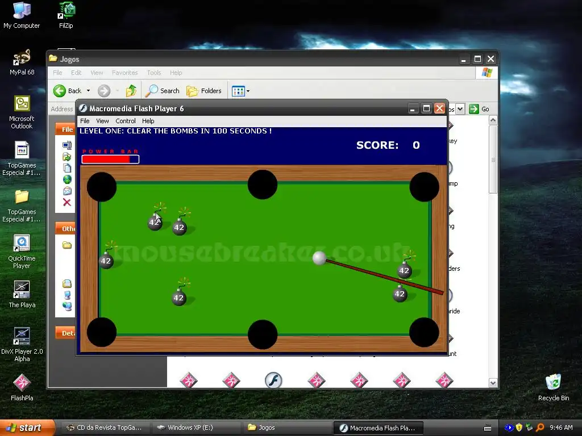Open the Tools menu in Jogos window
This screenshot has height=436, width=582.
(x=153, y=73)
